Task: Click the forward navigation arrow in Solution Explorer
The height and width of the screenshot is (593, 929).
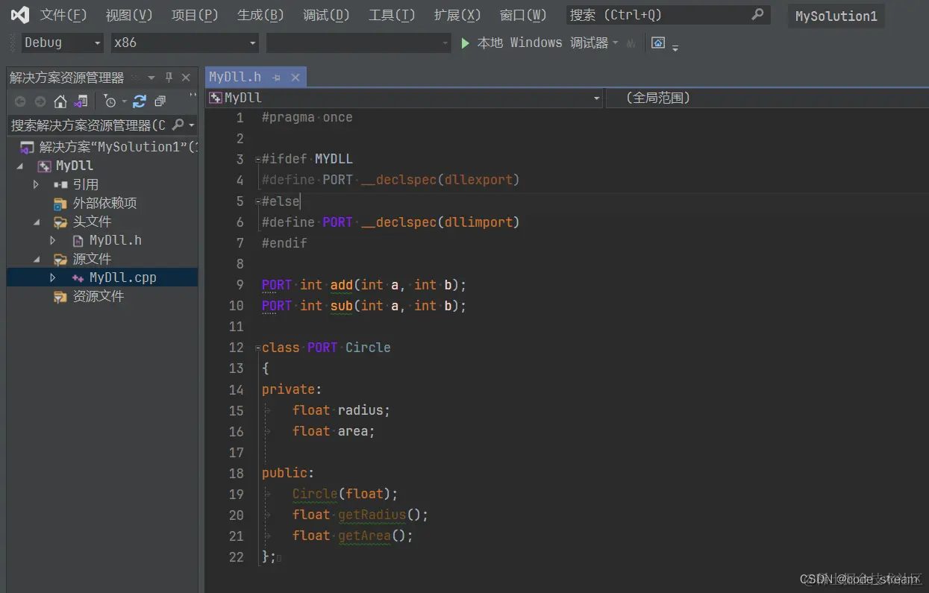Action: point(40,101)
